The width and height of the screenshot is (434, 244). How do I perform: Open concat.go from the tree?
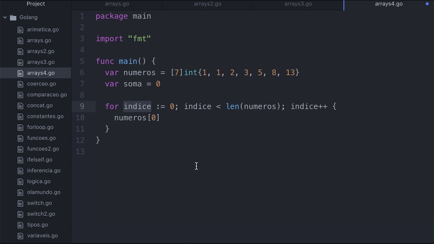click(40, 105)
